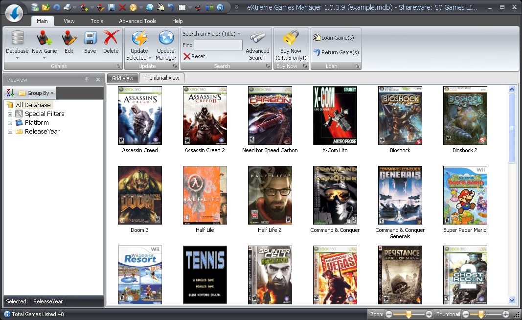The height and width of the screenshot is (320, 522).
Task: Click the large Save floppy ribbon button
Action: coord(90,42)
